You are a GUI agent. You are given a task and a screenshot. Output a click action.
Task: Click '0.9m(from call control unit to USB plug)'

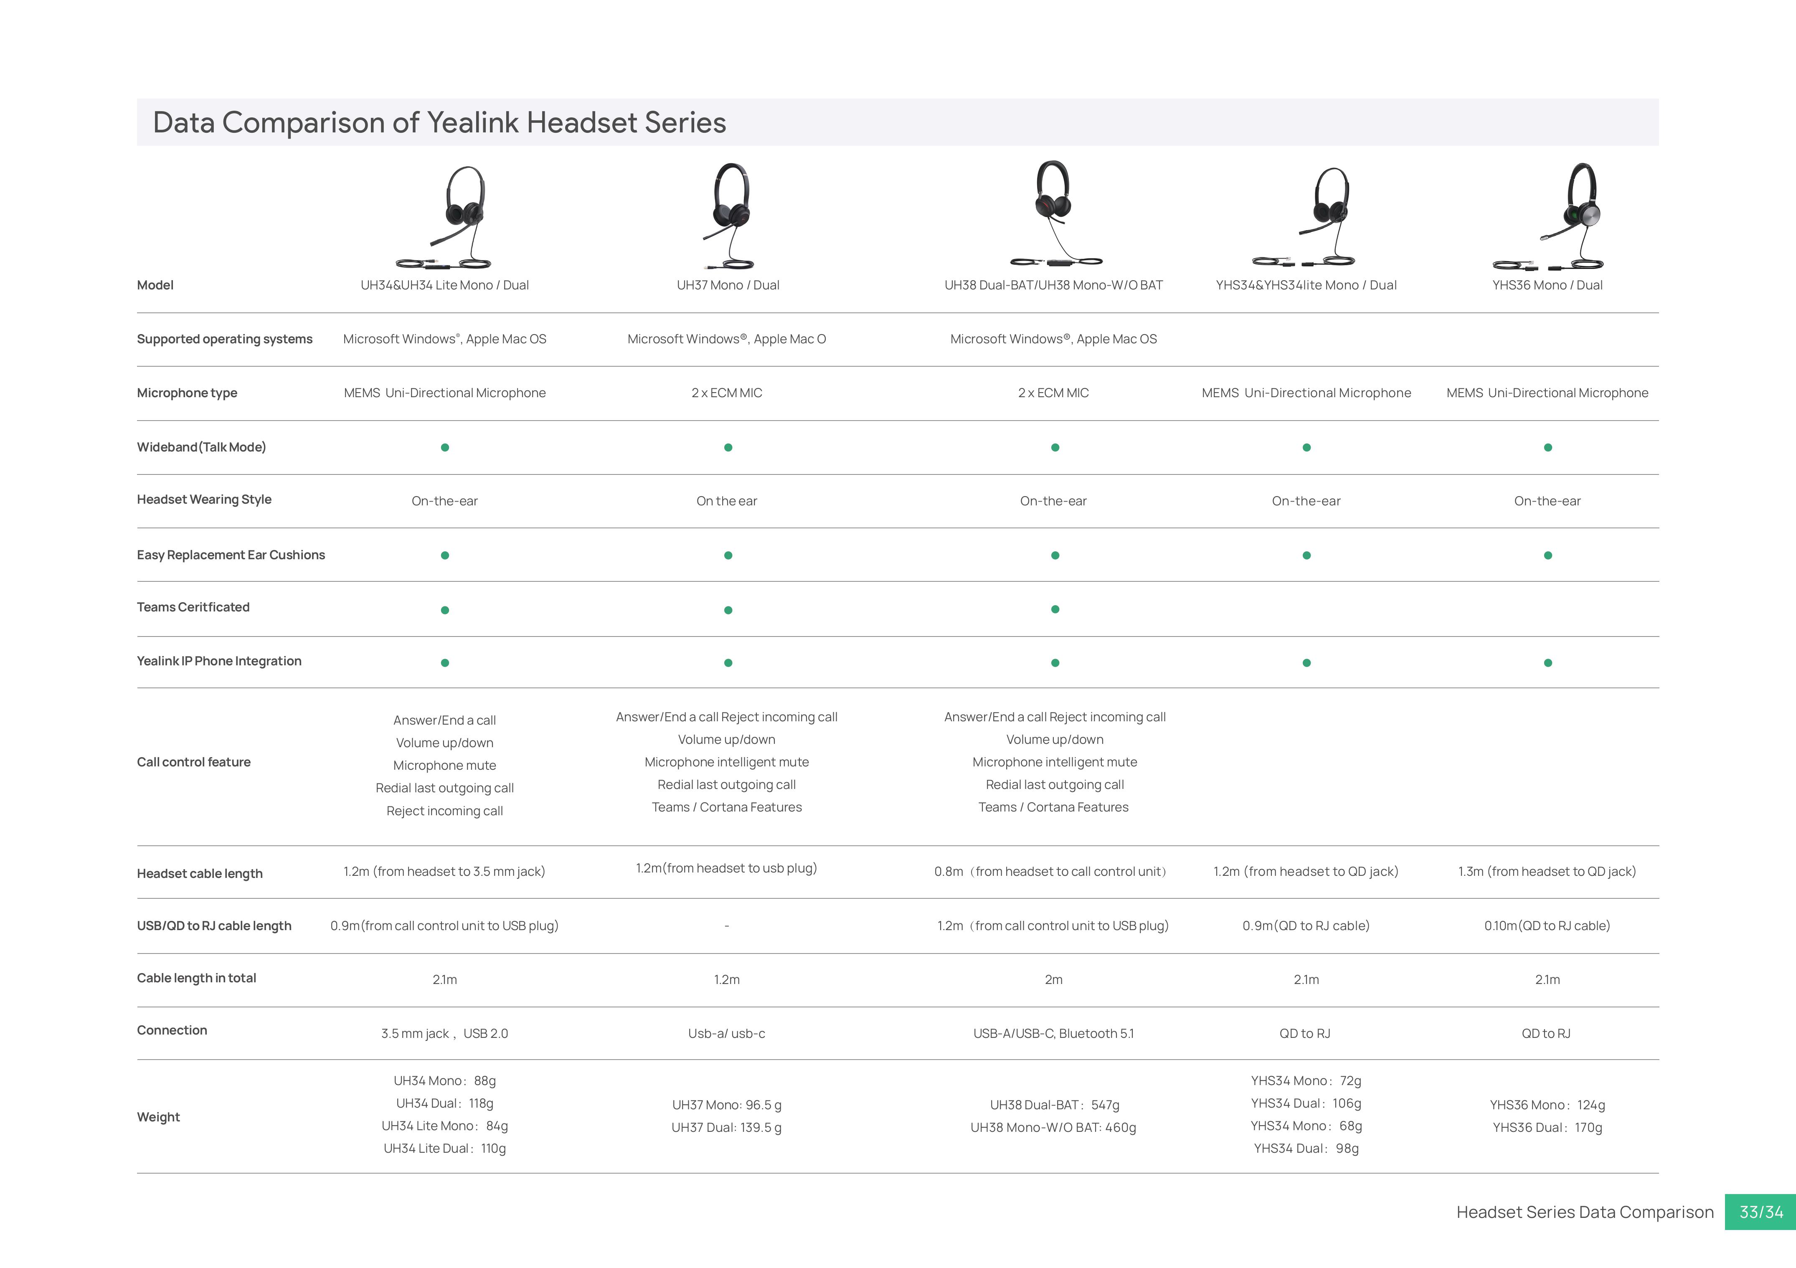click(x=444, y=927)
